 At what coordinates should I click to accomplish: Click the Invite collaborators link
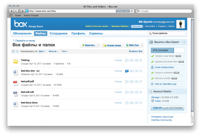pyautogui.click(x=164, y=67)
